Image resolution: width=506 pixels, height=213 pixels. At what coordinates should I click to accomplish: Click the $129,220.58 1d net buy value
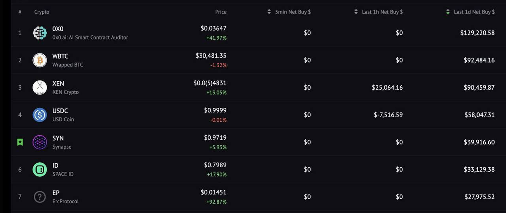click(x=477, y=33)
